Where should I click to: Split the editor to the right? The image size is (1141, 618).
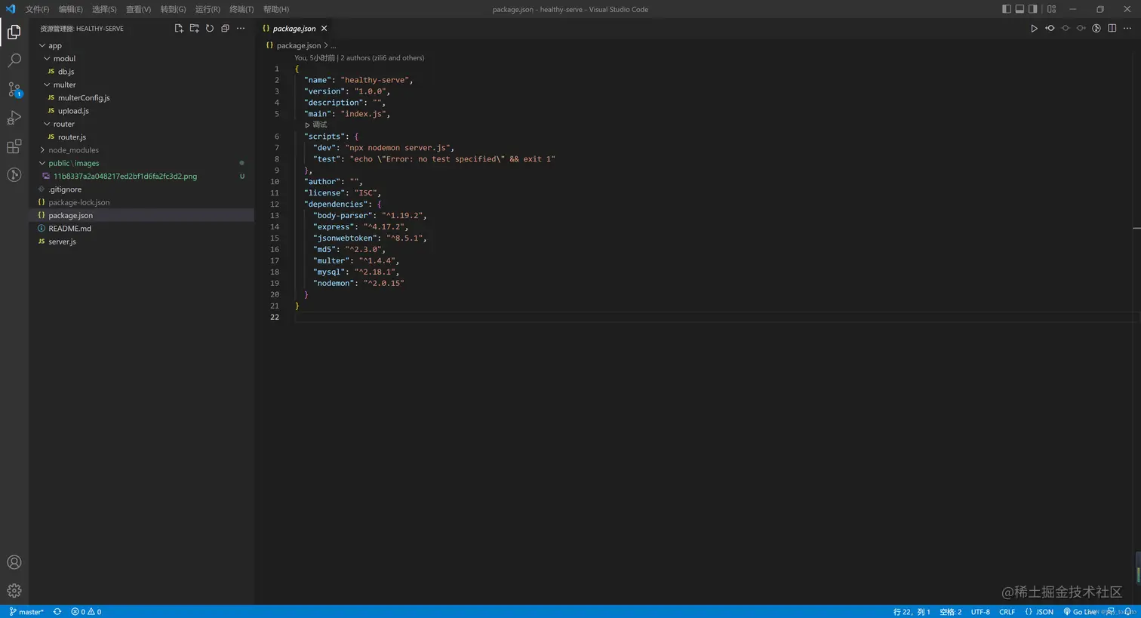(1112, 28)
